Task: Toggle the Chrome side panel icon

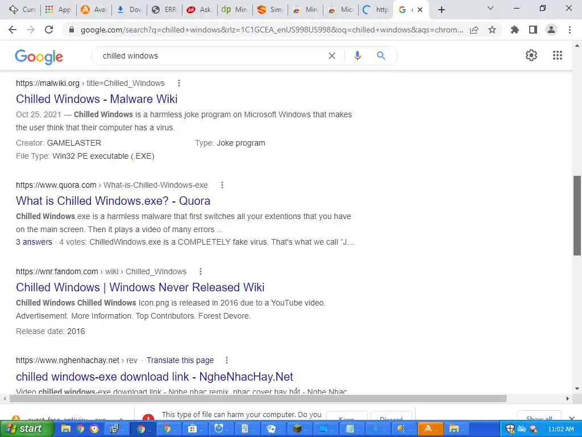Action: [533, 30]
